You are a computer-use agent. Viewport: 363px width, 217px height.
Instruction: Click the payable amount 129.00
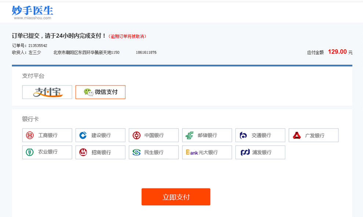click(337, 52)
